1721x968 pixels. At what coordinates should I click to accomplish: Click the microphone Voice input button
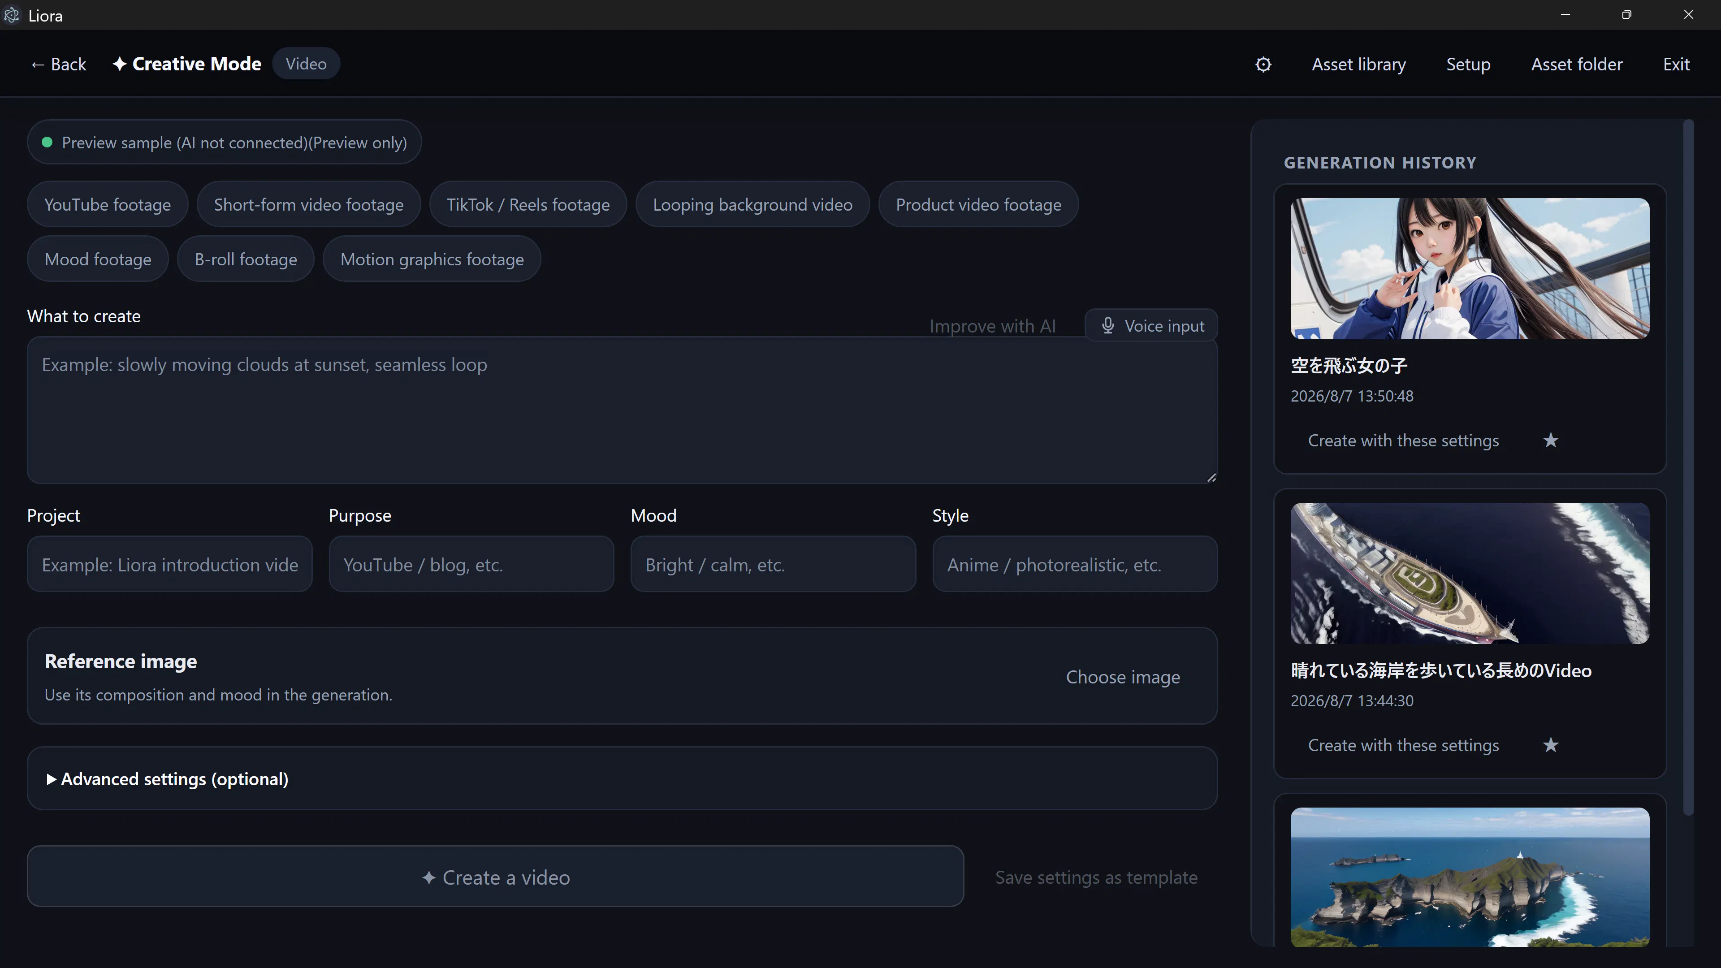(x=1151, y=326)
